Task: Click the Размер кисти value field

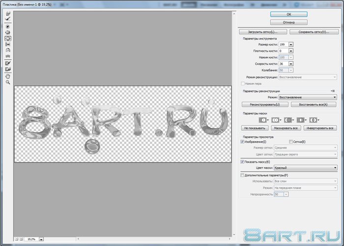Action: click(284, 45)
